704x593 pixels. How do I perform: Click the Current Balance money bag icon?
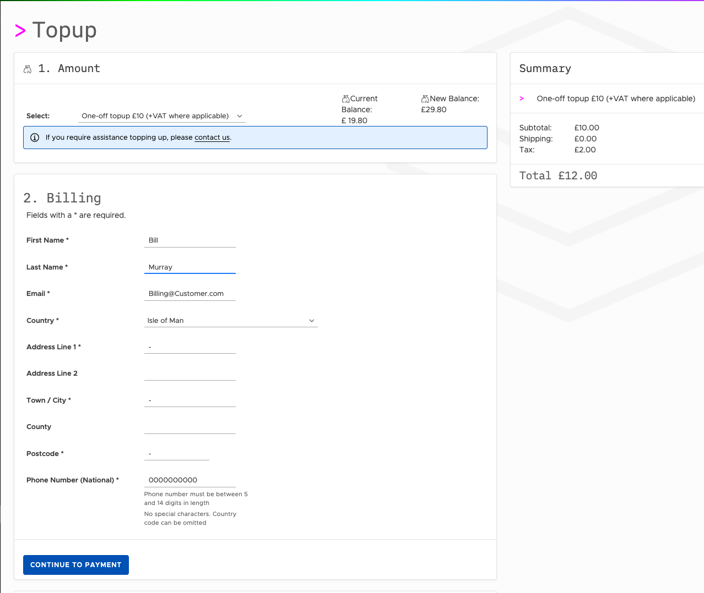tap(345, 99)
